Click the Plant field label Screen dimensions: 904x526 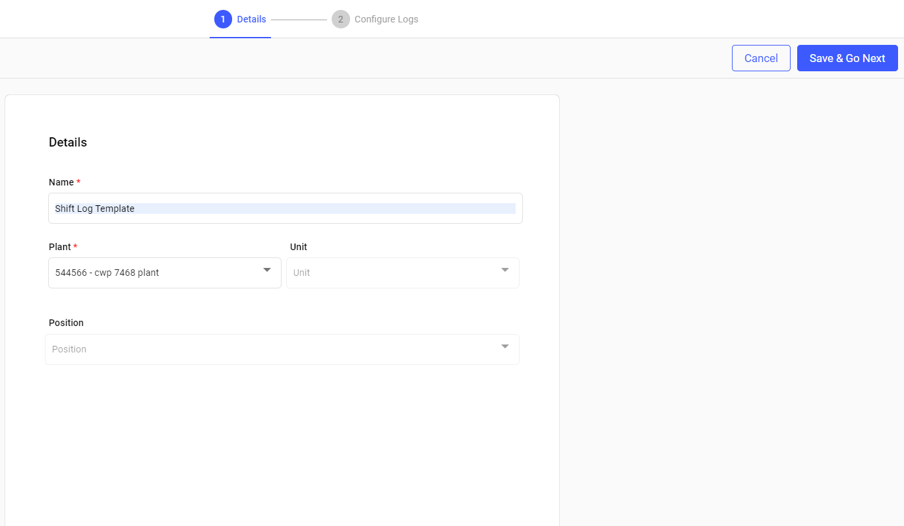pyautogui.click(x=60, y=247)
